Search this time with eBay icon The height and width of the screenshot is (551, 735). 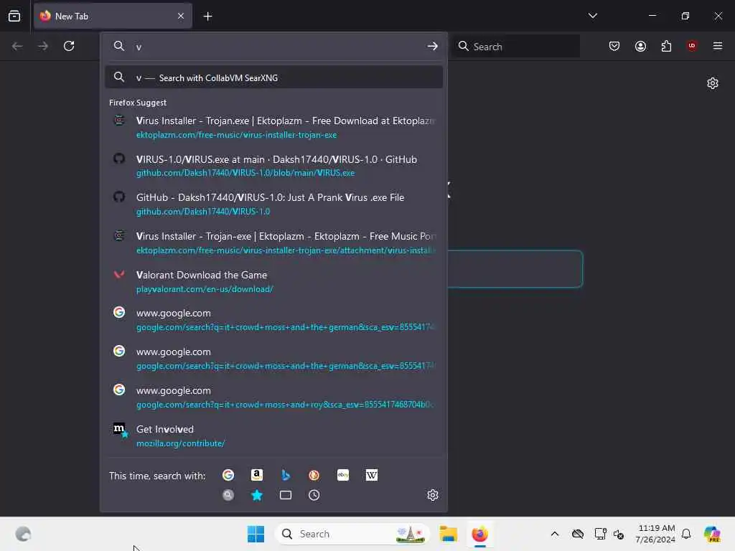pos(343,475)
